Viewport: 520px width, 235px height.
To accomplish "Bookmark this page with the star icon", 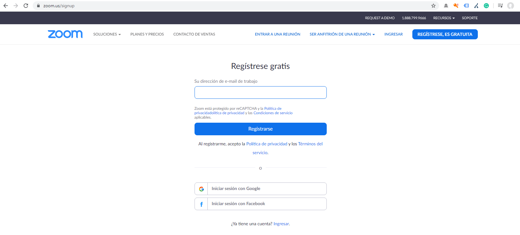I will 433,6.
